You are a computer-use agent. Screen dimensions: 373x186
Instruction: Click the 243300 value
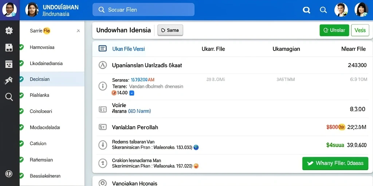[x=357, y=65]
